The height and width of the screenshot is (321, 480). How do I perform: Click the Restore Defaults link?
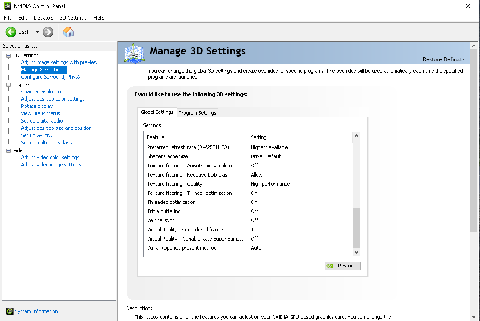click(443, 59)
